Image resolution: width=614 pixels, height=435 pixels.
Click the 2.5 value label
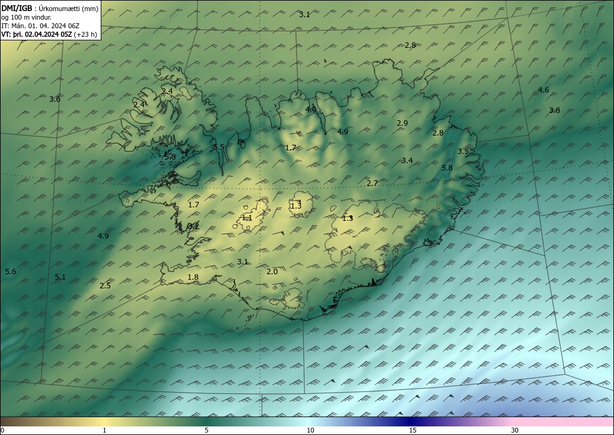coord(105,286)
